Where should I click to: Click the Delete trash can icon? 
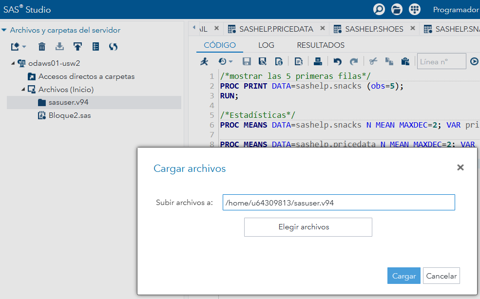pyautogui.click(x=42, y=47)
